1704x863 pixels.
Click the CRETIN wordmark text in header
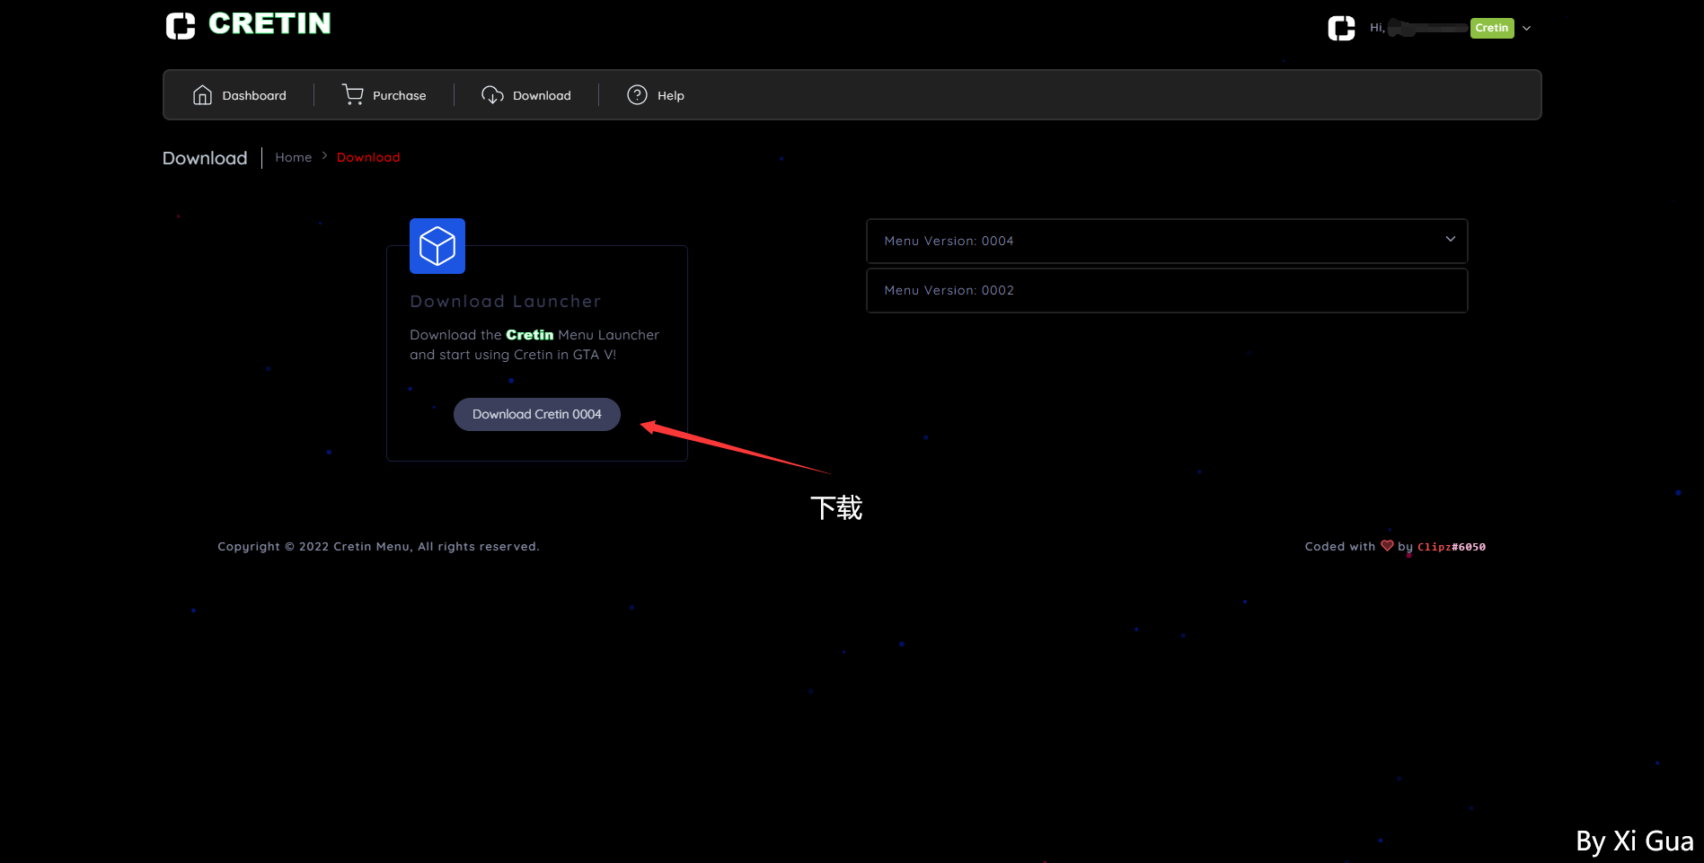pos(269,23)
